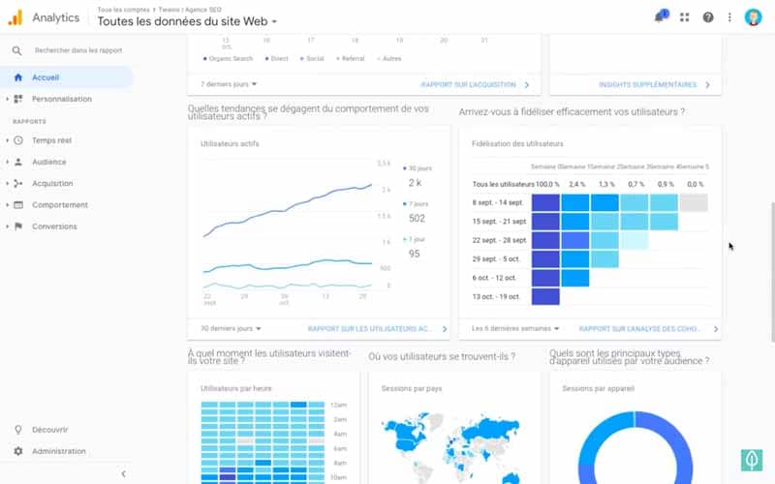Select Accueil in the sidebar
Image resolution: width=775 pixels, height=484 pixels.
click(x=66, y=77)
